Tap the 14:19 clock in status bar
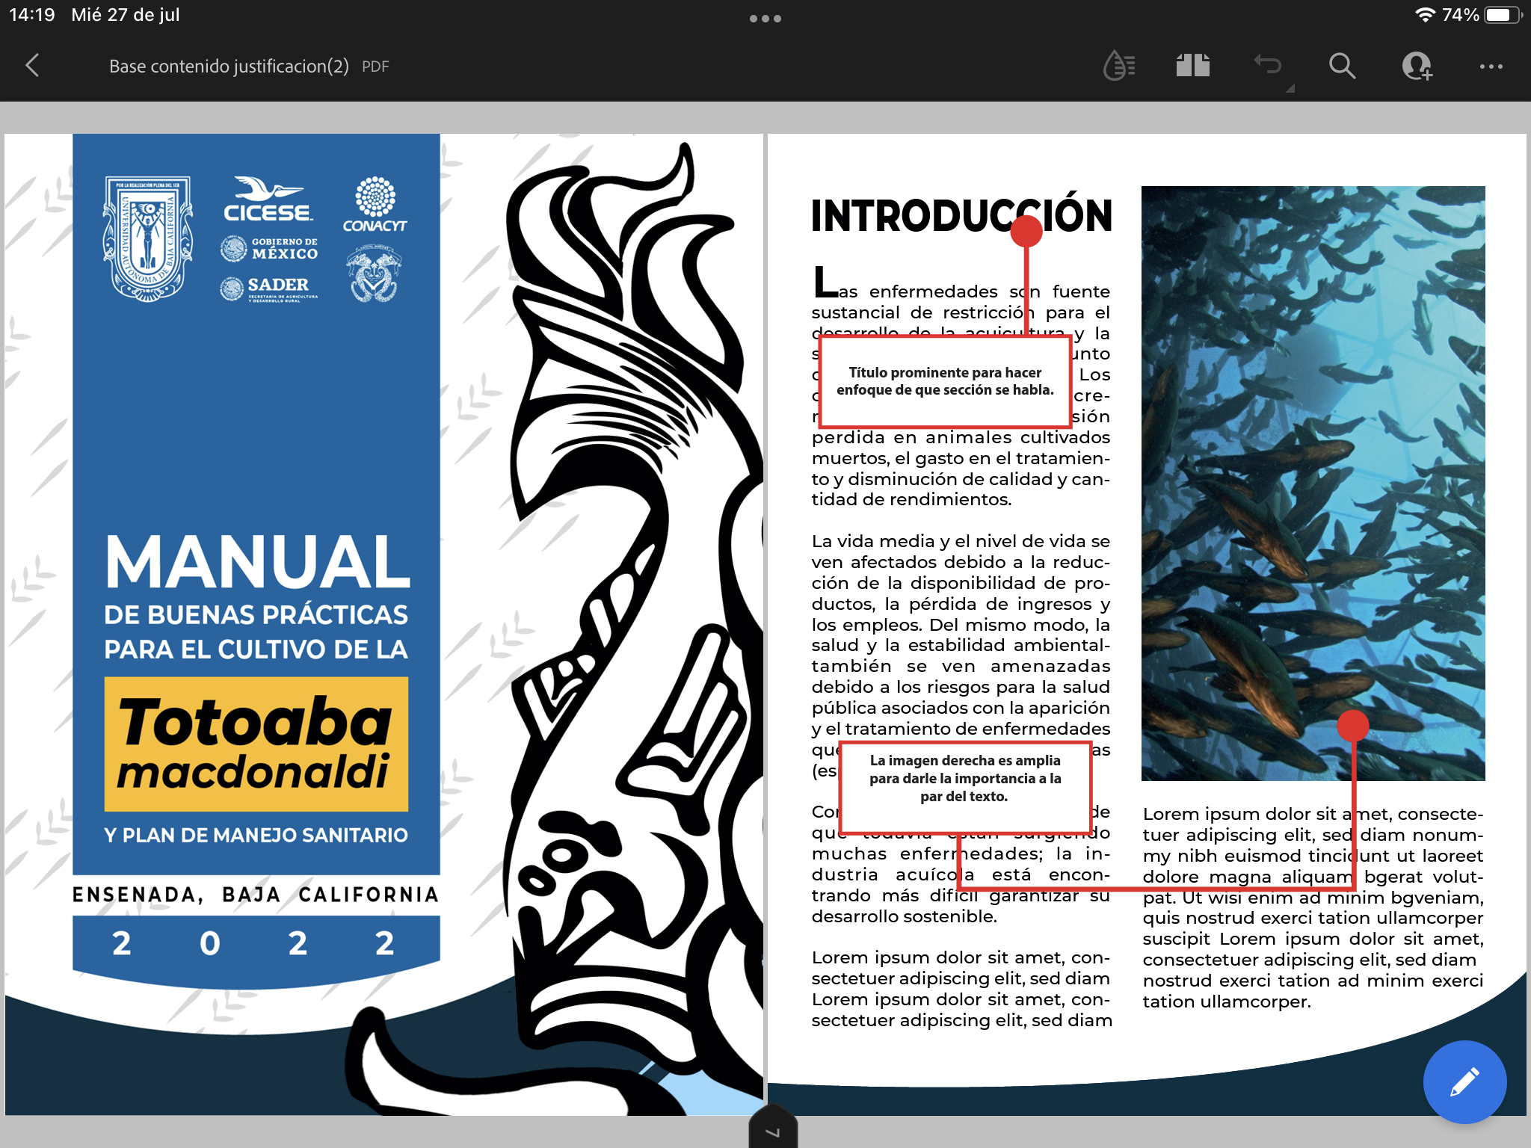The height and width of the screenshot is (1148, 1531). pyautogui.click(x=32, y=15)
